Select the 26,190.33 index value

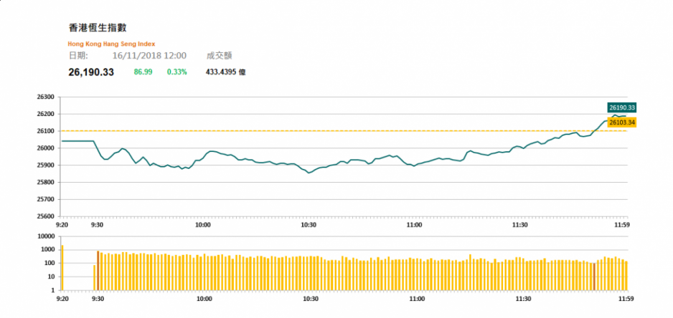click(x=91, y=72)
